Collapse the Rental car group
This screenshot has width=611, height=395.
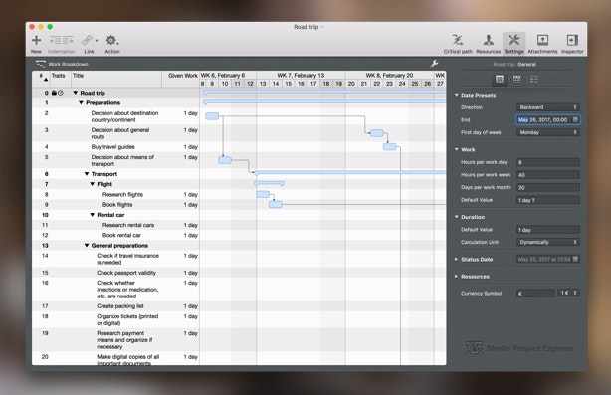[93, 215]
